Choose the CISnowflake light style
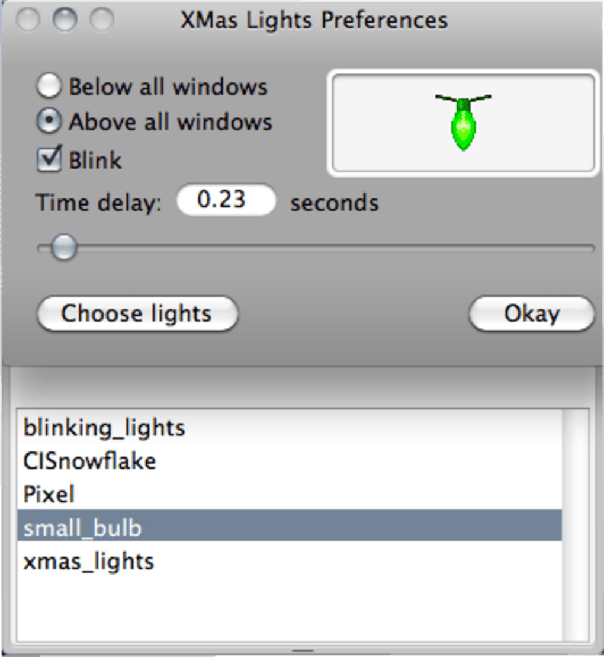 point(89,460)
